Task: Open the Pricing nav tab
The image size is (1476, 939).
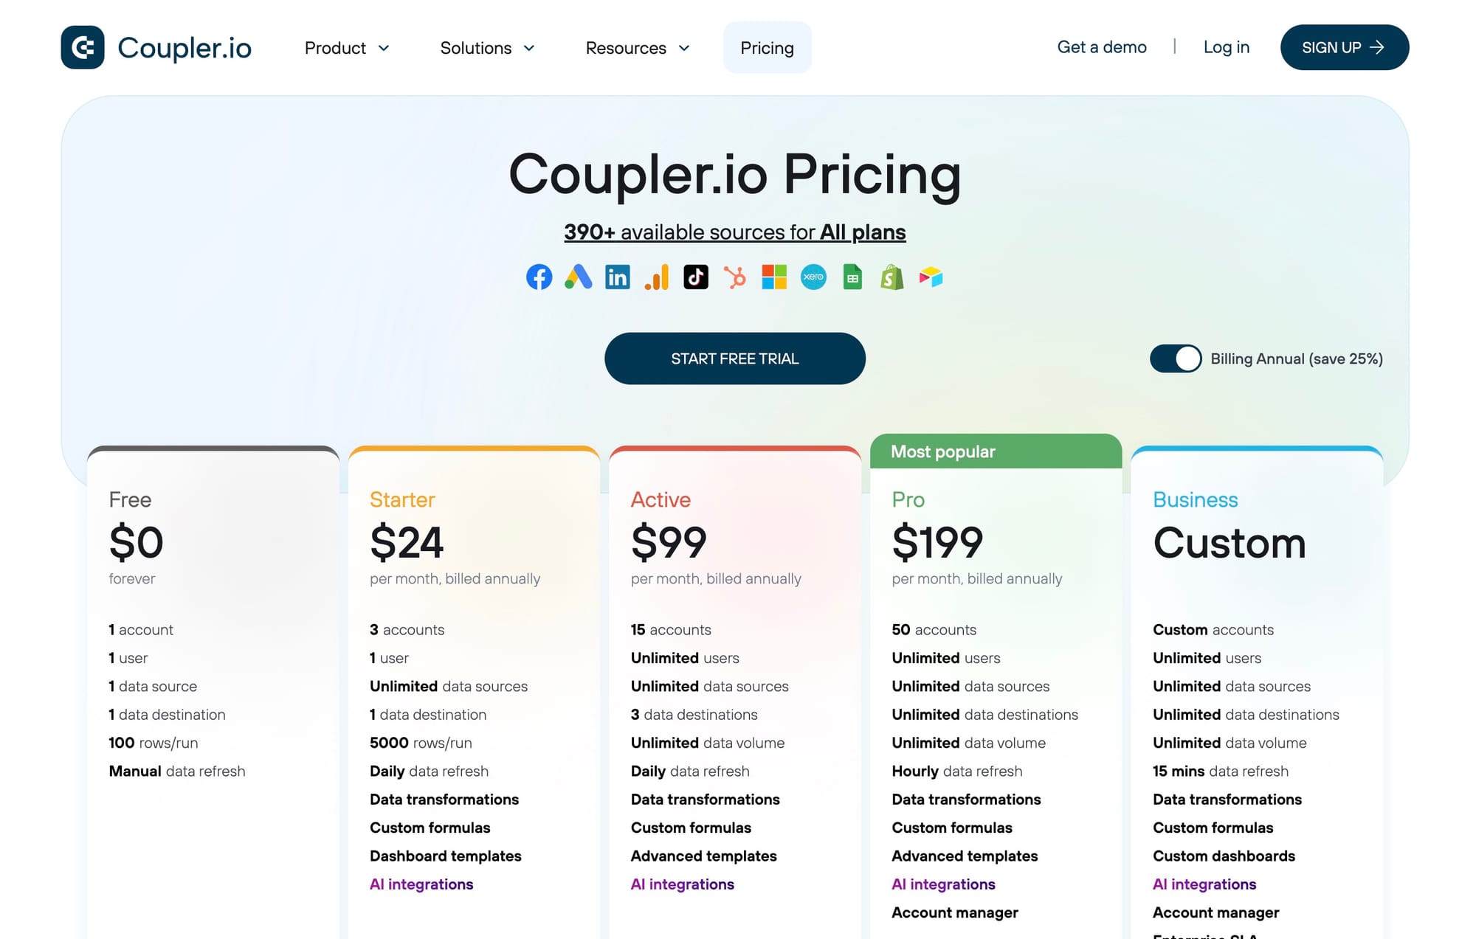Action: pyautogui.click(x=767, y=48)
